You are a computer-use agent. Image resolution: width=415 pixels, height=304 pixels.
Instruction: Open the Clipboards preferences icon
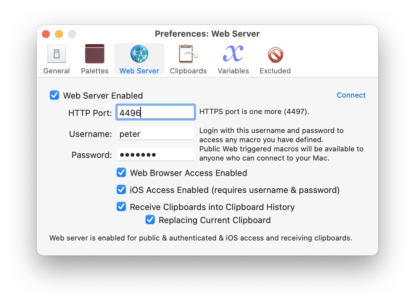(x=188, y=53)
